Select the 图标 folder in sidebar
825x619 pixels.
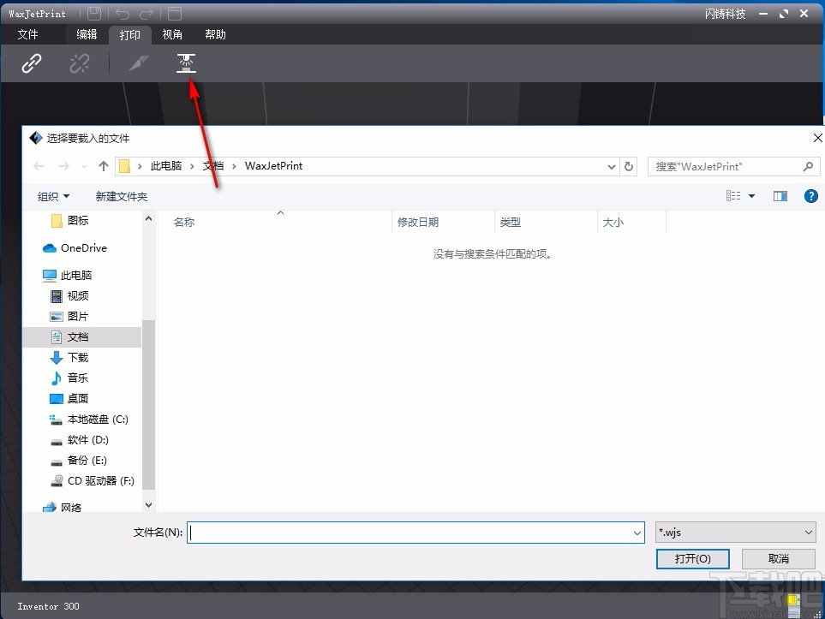(78, 221)
